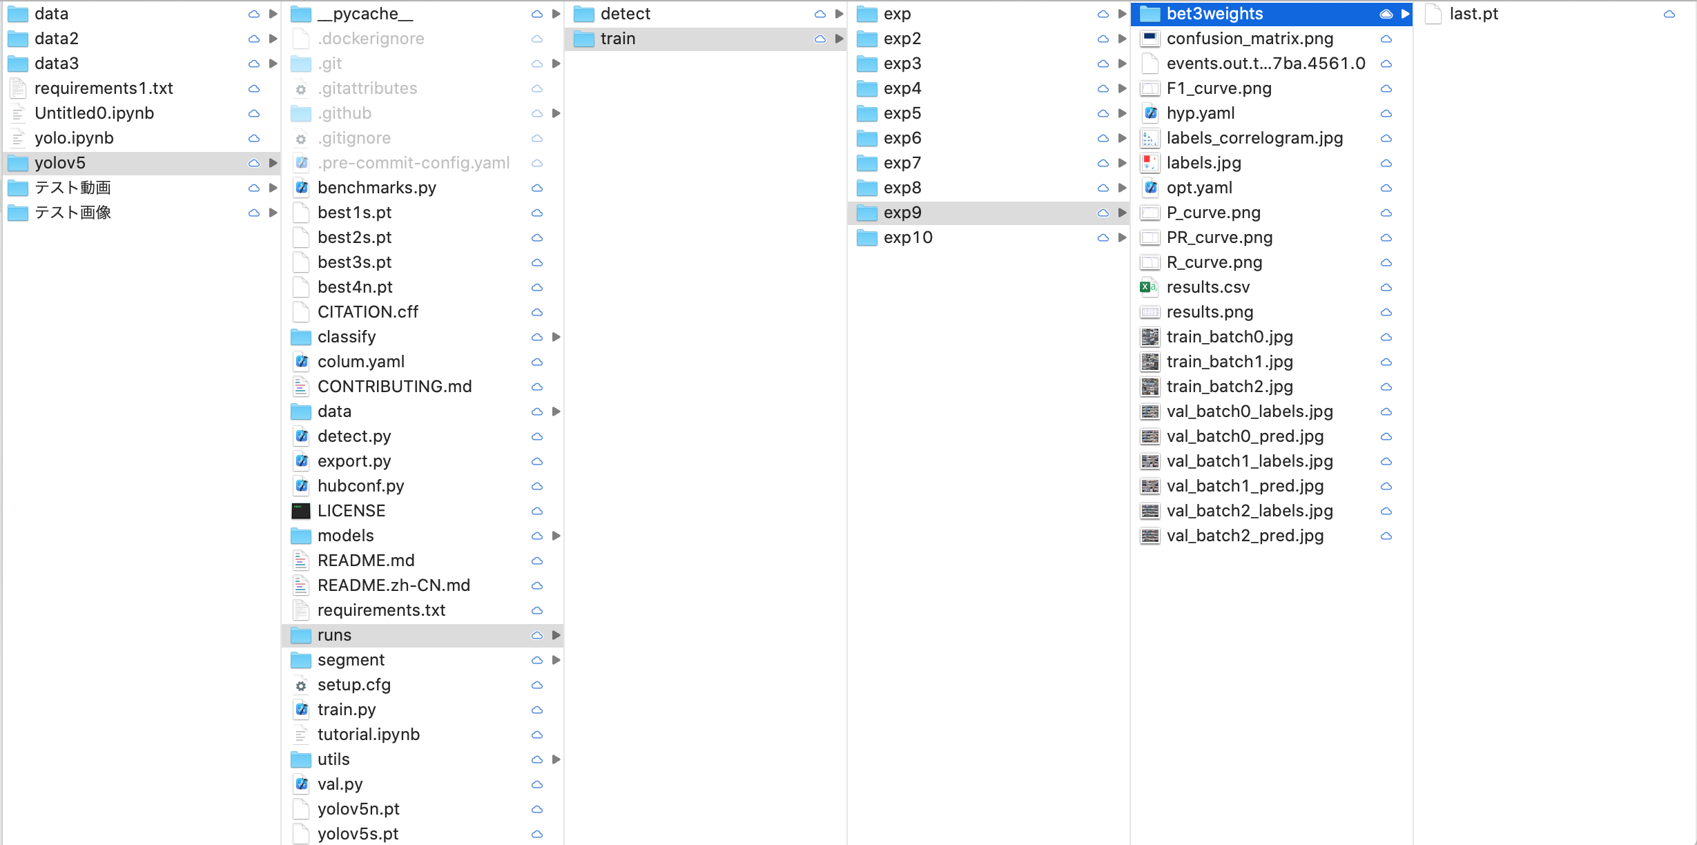Click the Python file icon of train.py
1697x845 pixels.
point(301,710)
